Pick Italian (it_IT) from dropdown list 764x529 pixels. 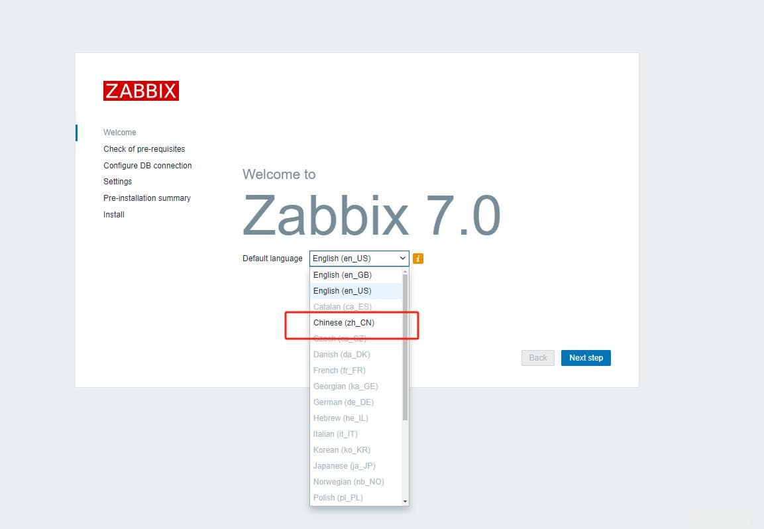click(x=356, y=434)
